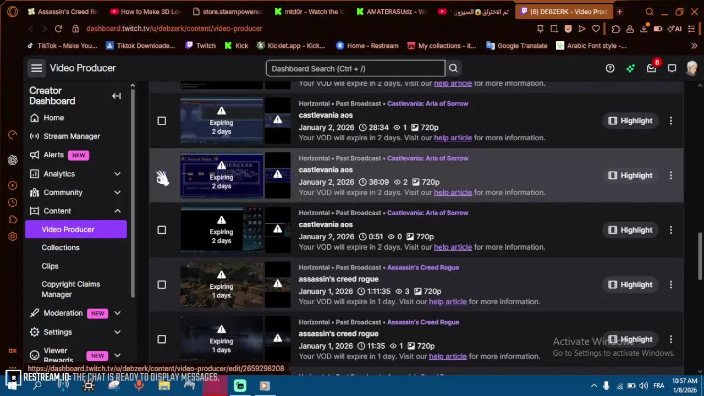Open the heart bookmark icon in address bar

click(x=596, y=29)
